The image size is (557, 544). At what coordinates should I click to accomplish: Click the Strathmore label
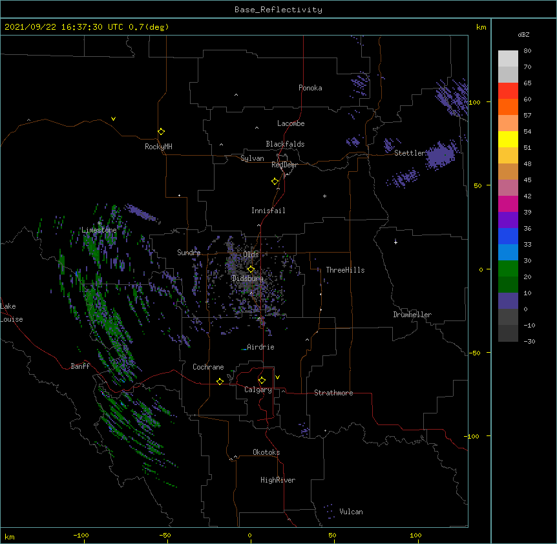click(333, 393)
